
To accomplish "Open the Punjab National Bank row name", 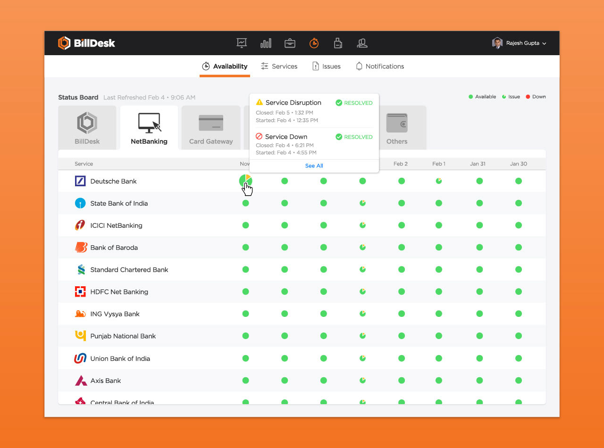I will coord(123,336).
